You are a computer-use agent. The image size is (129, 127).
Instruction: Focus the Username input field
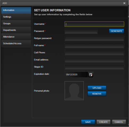[x=94, y=24]
